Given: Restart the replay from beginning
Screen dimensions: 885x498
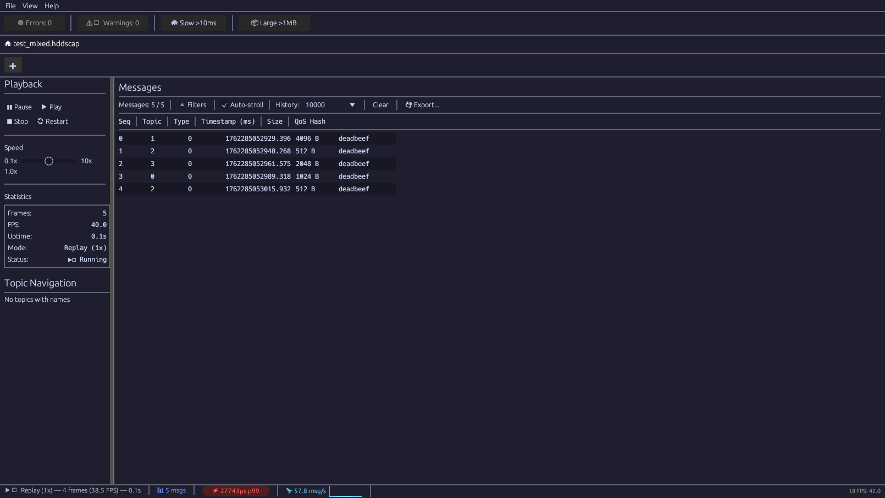Looking at the screenshot, I should point(53,121).
